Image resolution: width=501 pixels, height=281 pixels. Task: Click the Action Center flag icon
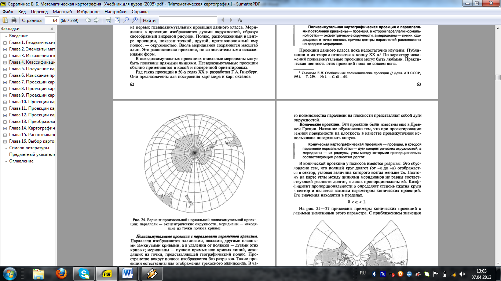click(436, 274)
